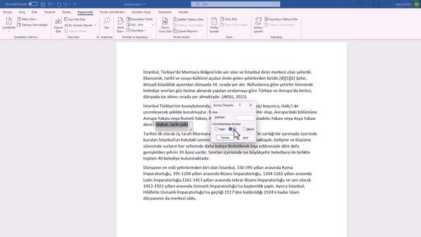The height and width of the screenshot is (237, 421).
Task: Switch to the Giriş tab
Action: pyautogui.click(x=22, y=12)
